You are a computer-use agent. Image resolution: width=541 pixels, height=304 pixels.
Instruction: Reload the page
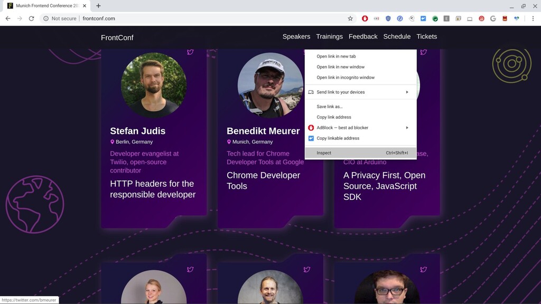tap(31, 18)
